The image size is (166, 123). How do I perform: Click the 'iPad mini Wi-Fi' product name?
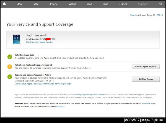(37, 35)
